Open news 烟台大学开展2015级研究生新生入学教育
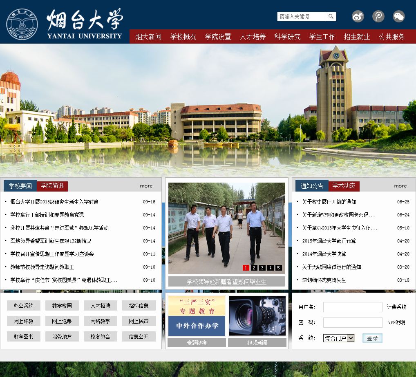Image resolution: width=416 pixels, height=377 pixels. pos(54,202)
